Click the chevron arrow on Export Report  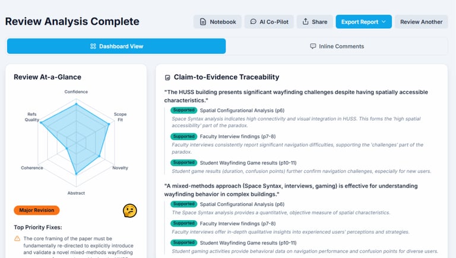[x=384, y=22]
